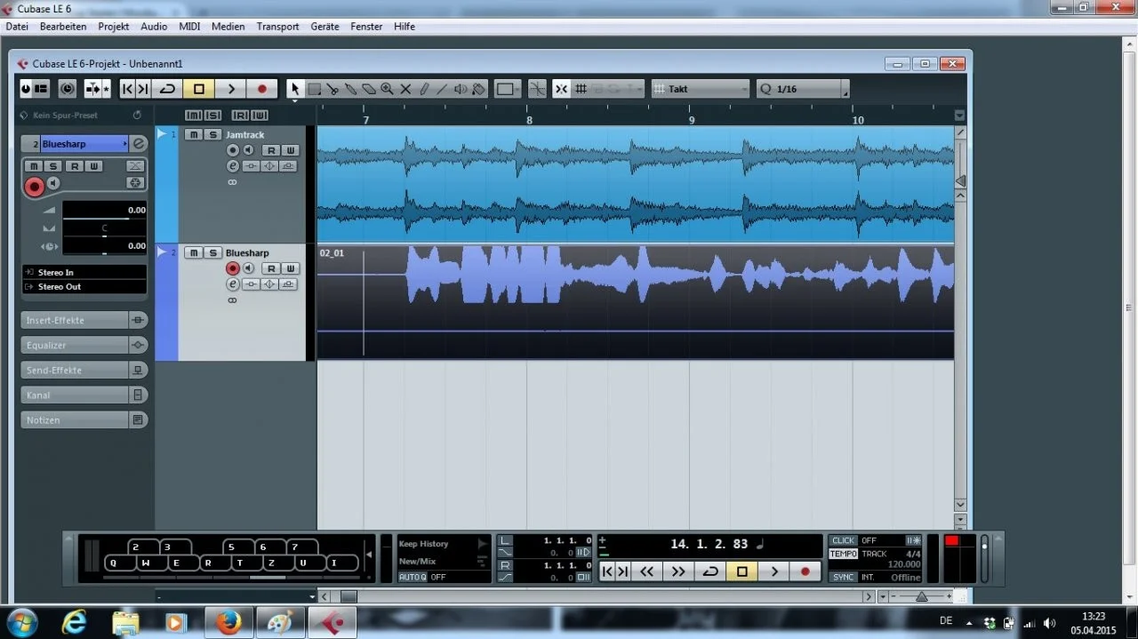Activate the Eraser tool
The height and width of the screenshot is (639, 1138).
[x=370, y=89]
